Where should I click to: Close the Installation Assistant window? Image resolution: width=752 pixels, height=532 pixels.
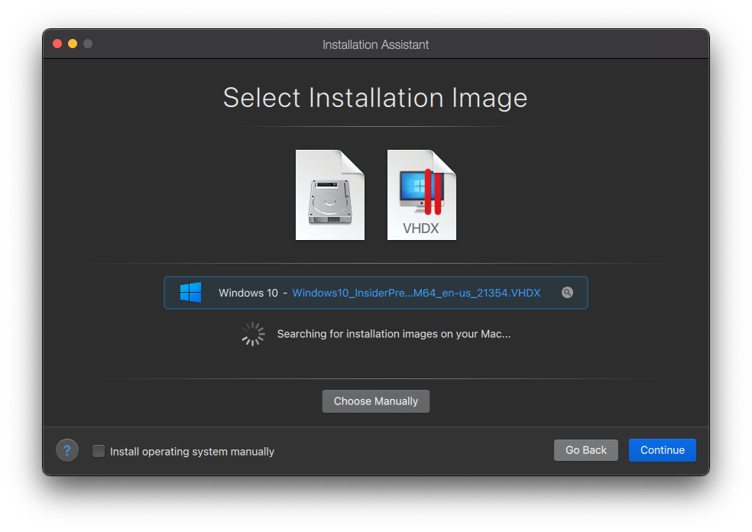[x=57, y=44]
